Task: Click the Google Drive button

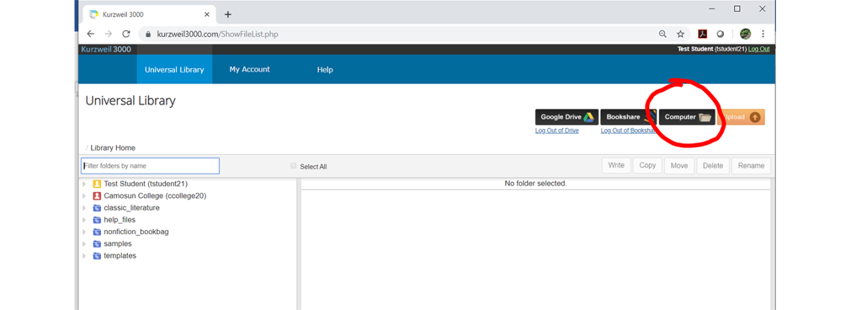Action: click(x=566, y=117)
